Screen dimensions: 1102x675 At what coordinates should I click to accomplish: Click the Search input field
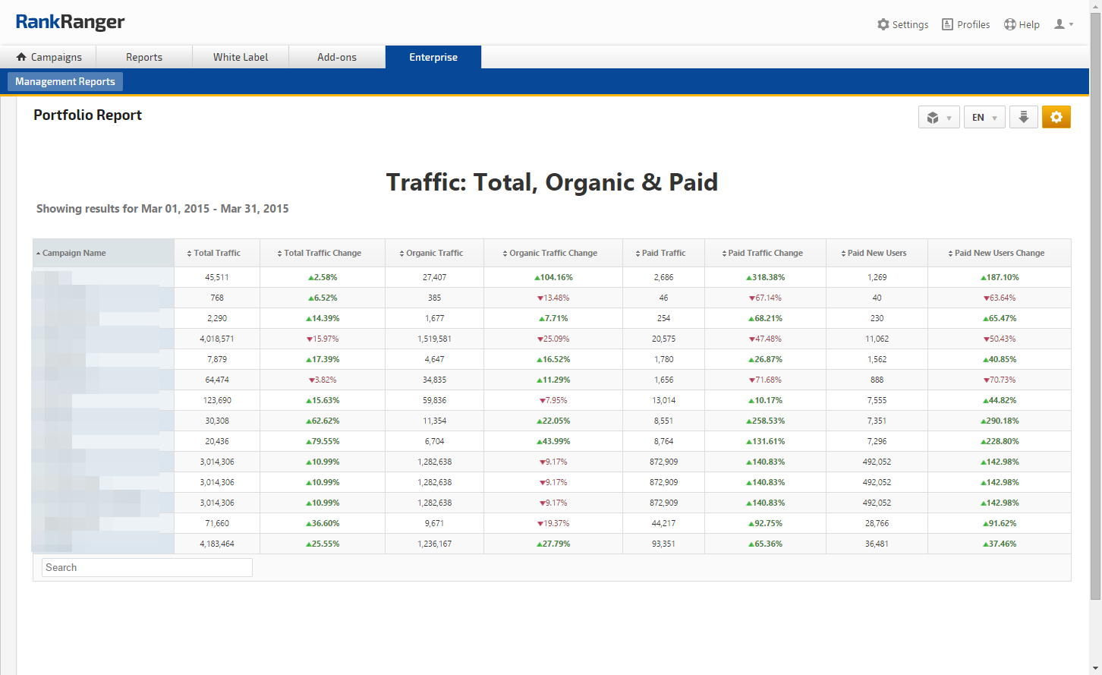click(146, 567)
